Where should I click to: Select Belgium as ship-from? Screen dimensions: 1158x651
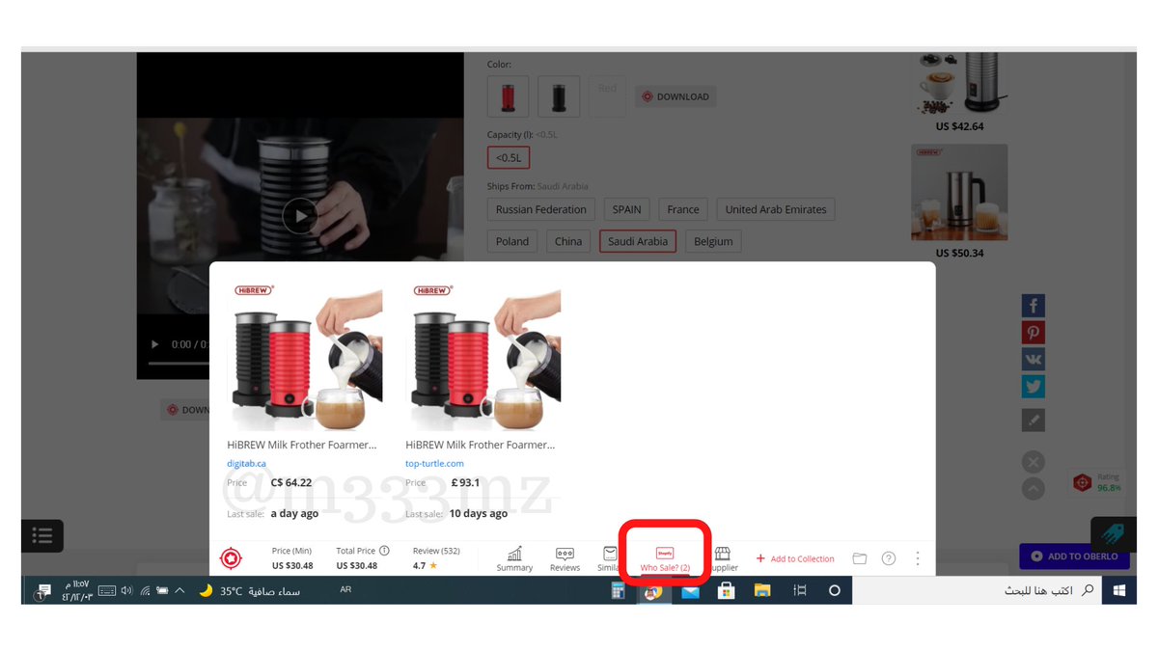pyautogui.click(x=713, y=241)
